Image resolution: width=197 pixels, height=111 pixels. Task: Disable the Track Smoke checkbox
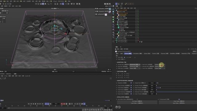point(131,86)
